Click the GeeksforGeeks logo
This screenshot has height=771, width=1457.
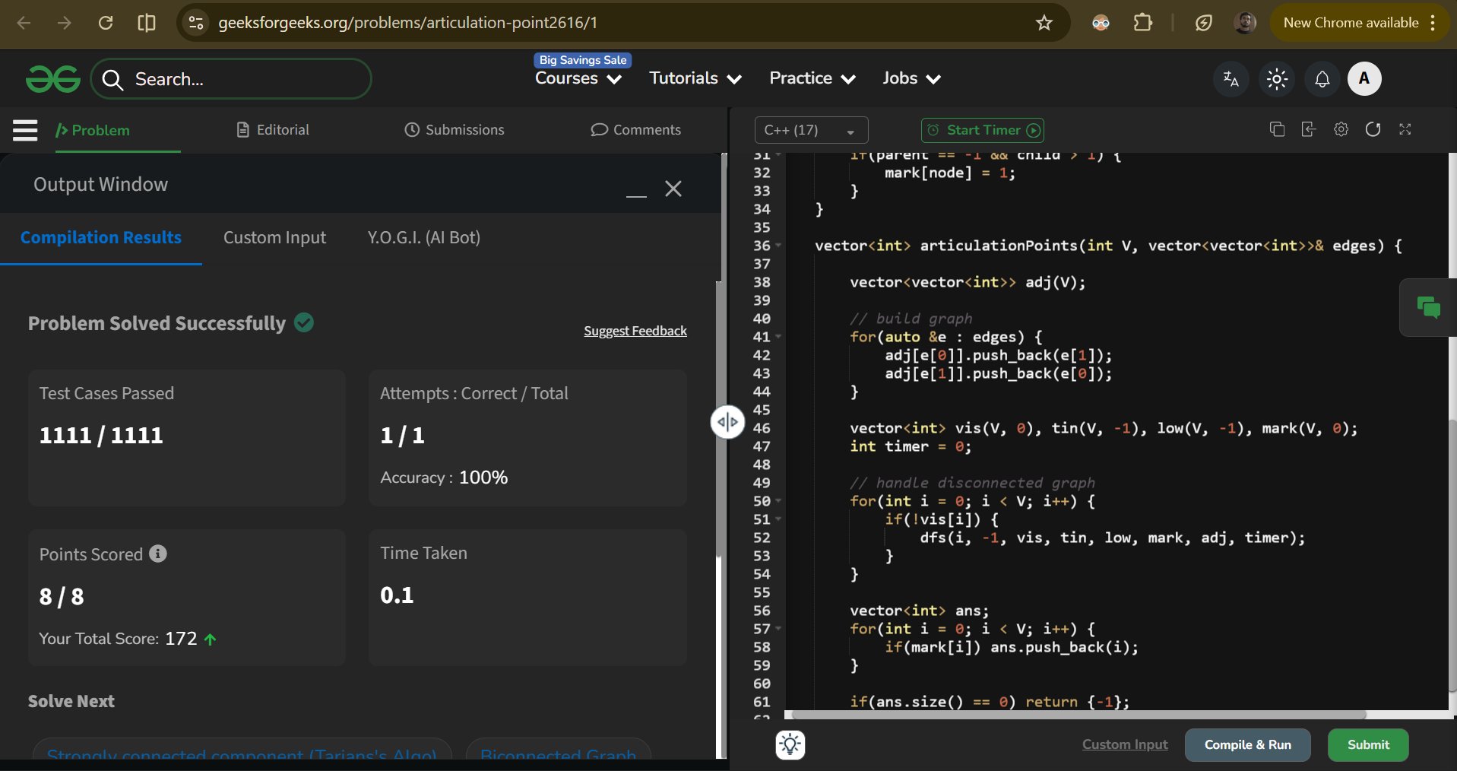[52, 79]
